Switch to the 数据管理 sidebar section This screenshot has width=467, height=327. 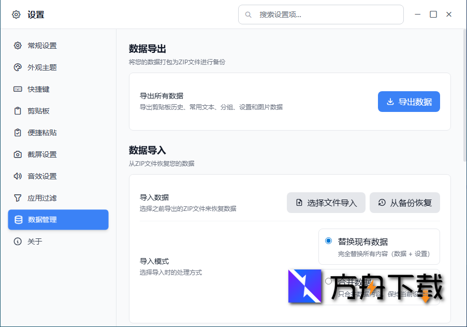click(58, 220)
